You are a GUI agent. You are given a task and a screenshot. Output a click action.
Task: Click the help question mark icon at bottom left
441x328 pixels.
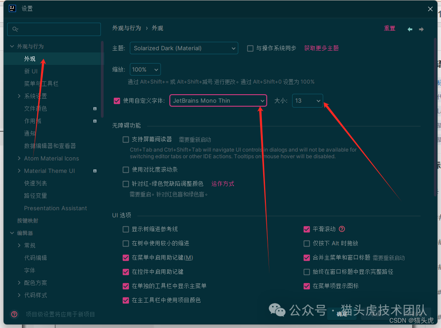[14, 314]
